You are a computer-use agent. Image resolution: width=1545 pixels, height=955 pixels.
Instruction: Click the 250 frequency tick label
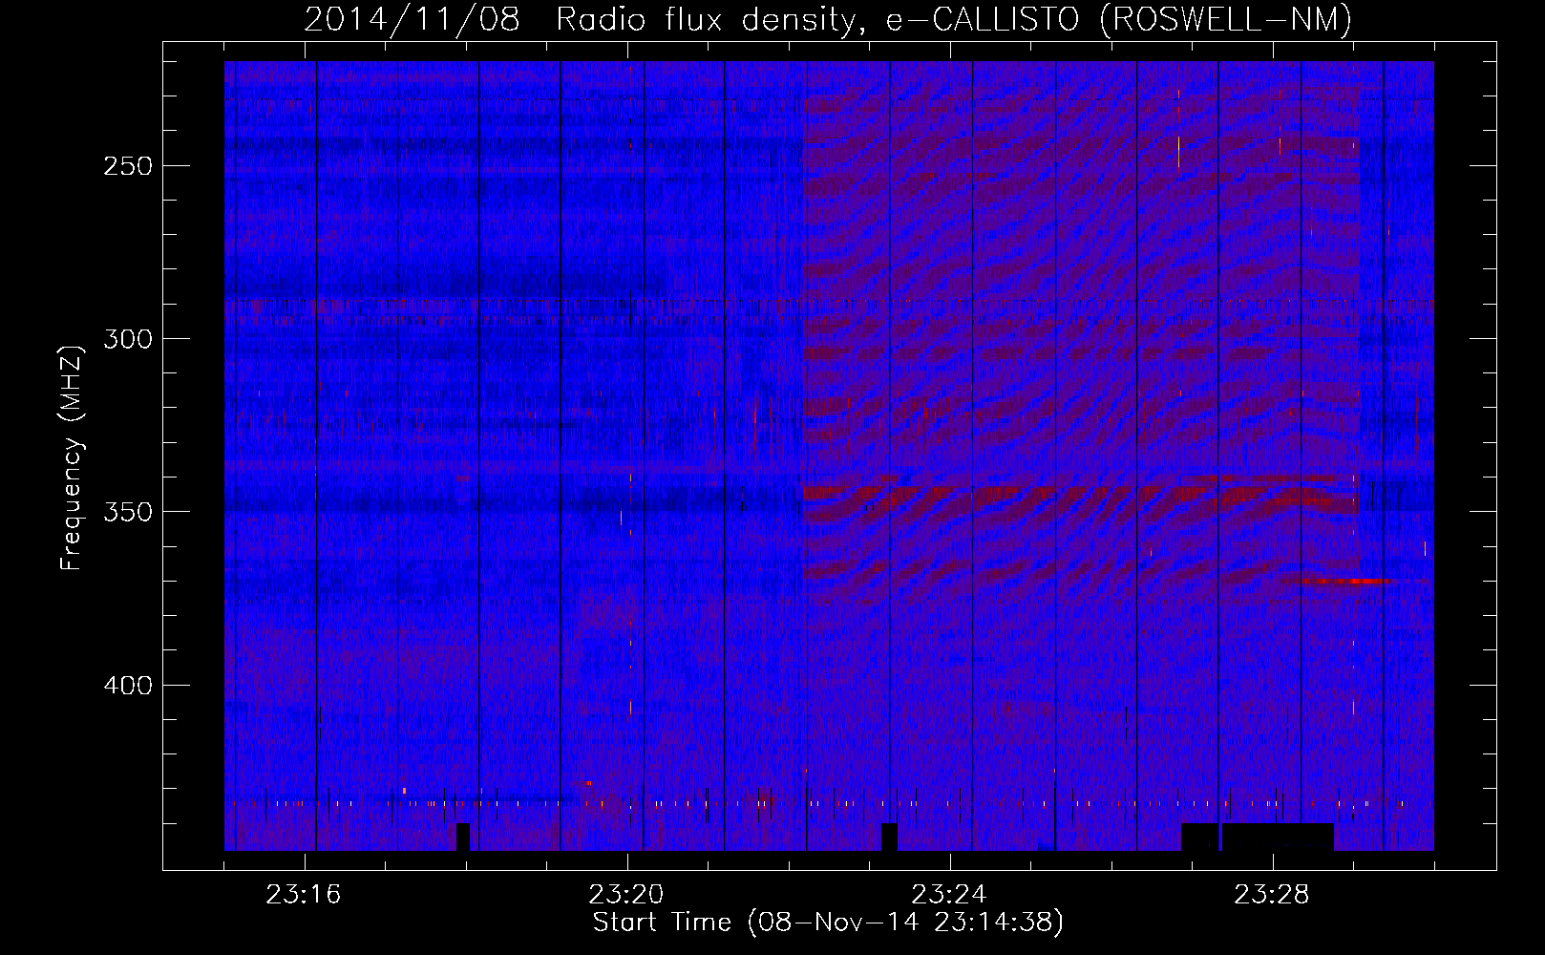[x=128, y=166]
